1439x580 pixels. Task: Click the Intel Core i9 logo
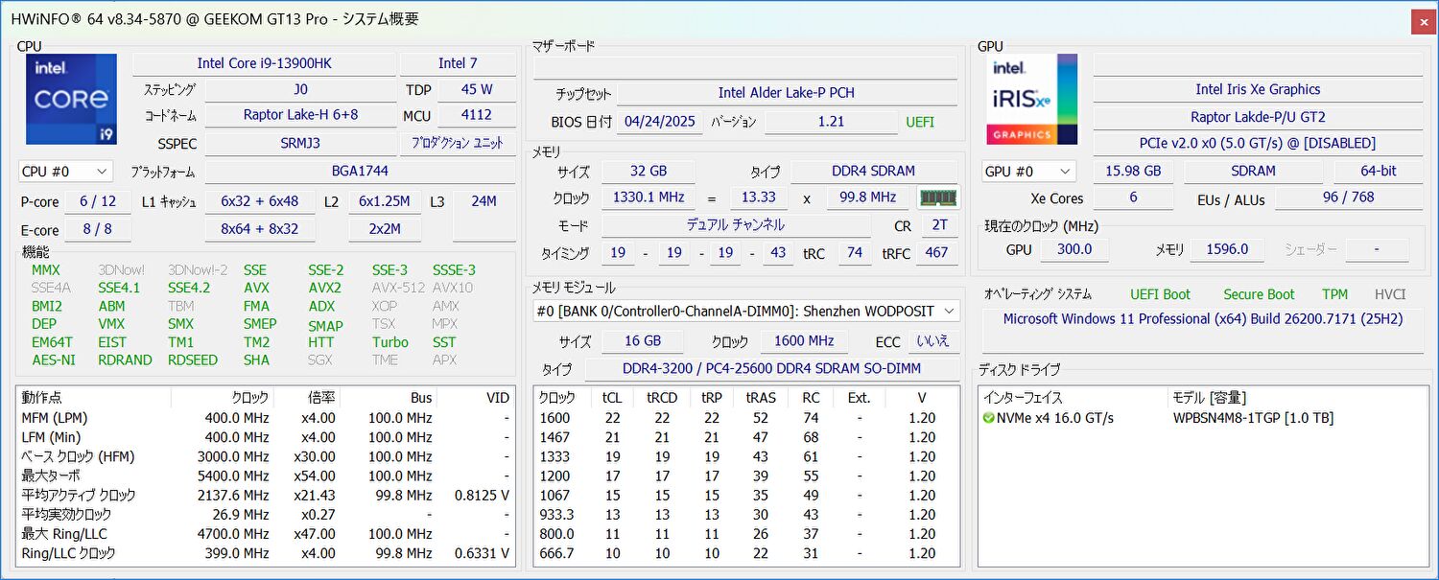tap(71, 100)
